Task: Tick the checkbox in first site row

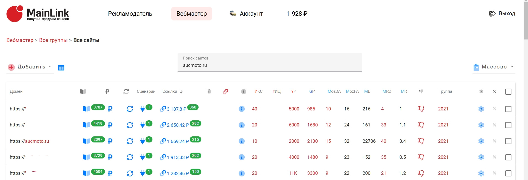Action: point(508,109)
